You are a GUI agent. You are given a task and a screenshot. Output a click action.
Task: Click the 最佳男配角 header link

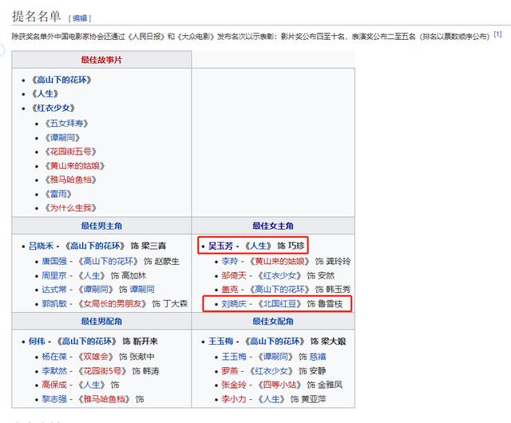point(101,322)
